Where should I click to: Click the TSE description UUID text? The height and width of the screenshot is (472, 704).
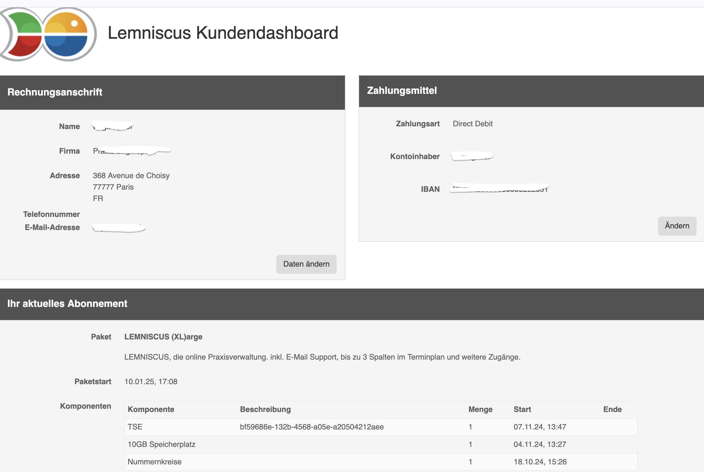coord(312,427)
